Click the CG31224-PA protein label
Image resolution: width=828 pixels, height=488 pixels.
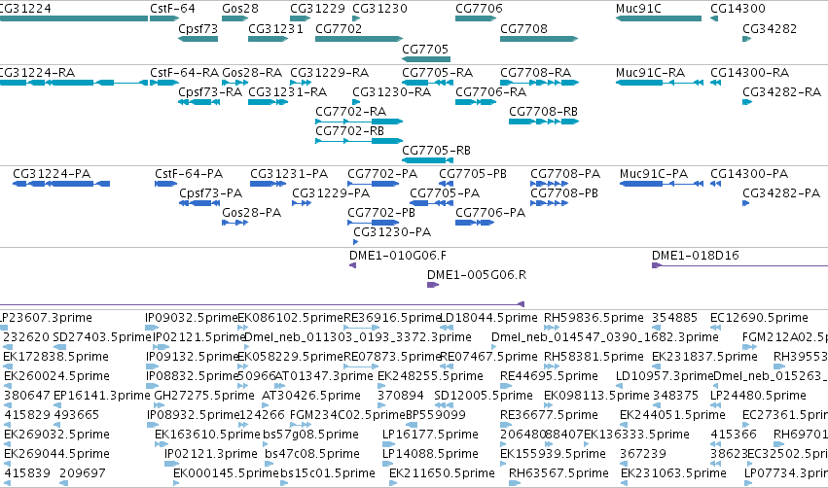tap(52, 174)
